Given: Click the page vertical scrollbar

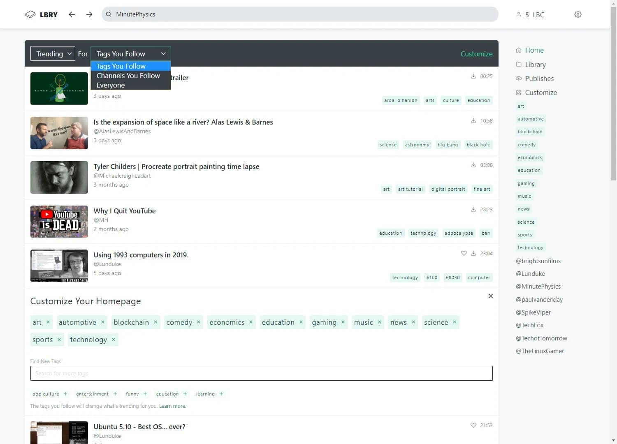Looking at the screenshot, I should pyautogui.click(x=613, y=94).
